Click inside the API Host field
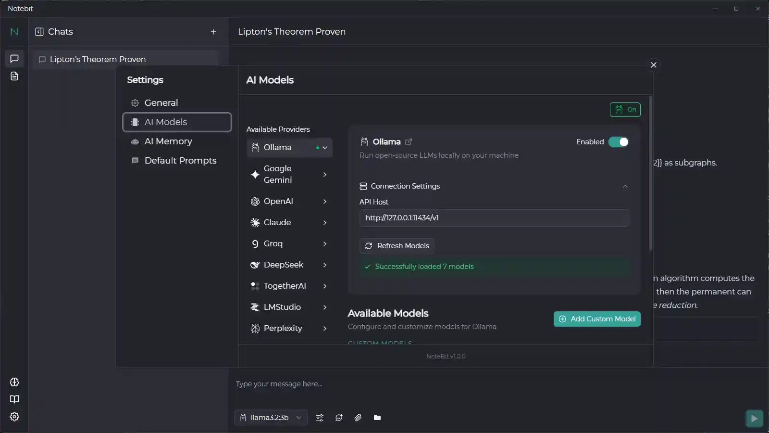 point(494,217)
